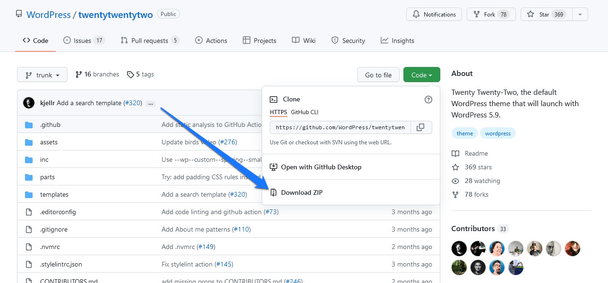Open the .stylelintrc.json file

pyautogui.click(x=61, y=265)
